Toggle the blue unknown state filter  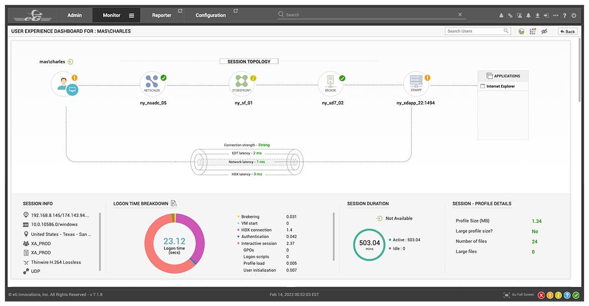(567, 295)
